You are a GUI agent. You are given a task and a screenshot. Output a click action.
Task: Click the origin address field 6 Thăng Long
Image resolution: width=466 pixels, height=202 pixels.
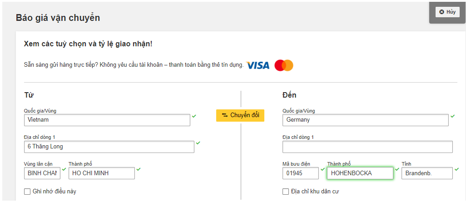109,147
